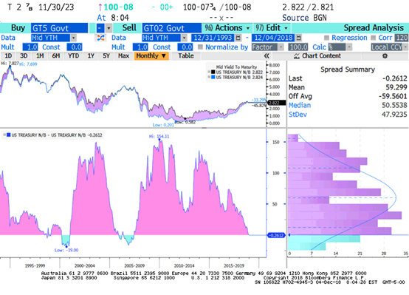Image resolution: width=409 pixels, height=295 pixels.
Task: Open the Factor normalize dropdown
Action: click(x=281, y=47)
